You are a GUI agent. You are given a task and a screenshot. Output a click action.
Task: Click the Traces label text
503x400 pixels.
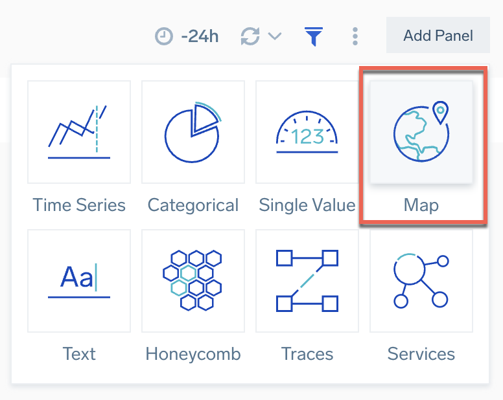pyautogui.click(x=307, y=354)
